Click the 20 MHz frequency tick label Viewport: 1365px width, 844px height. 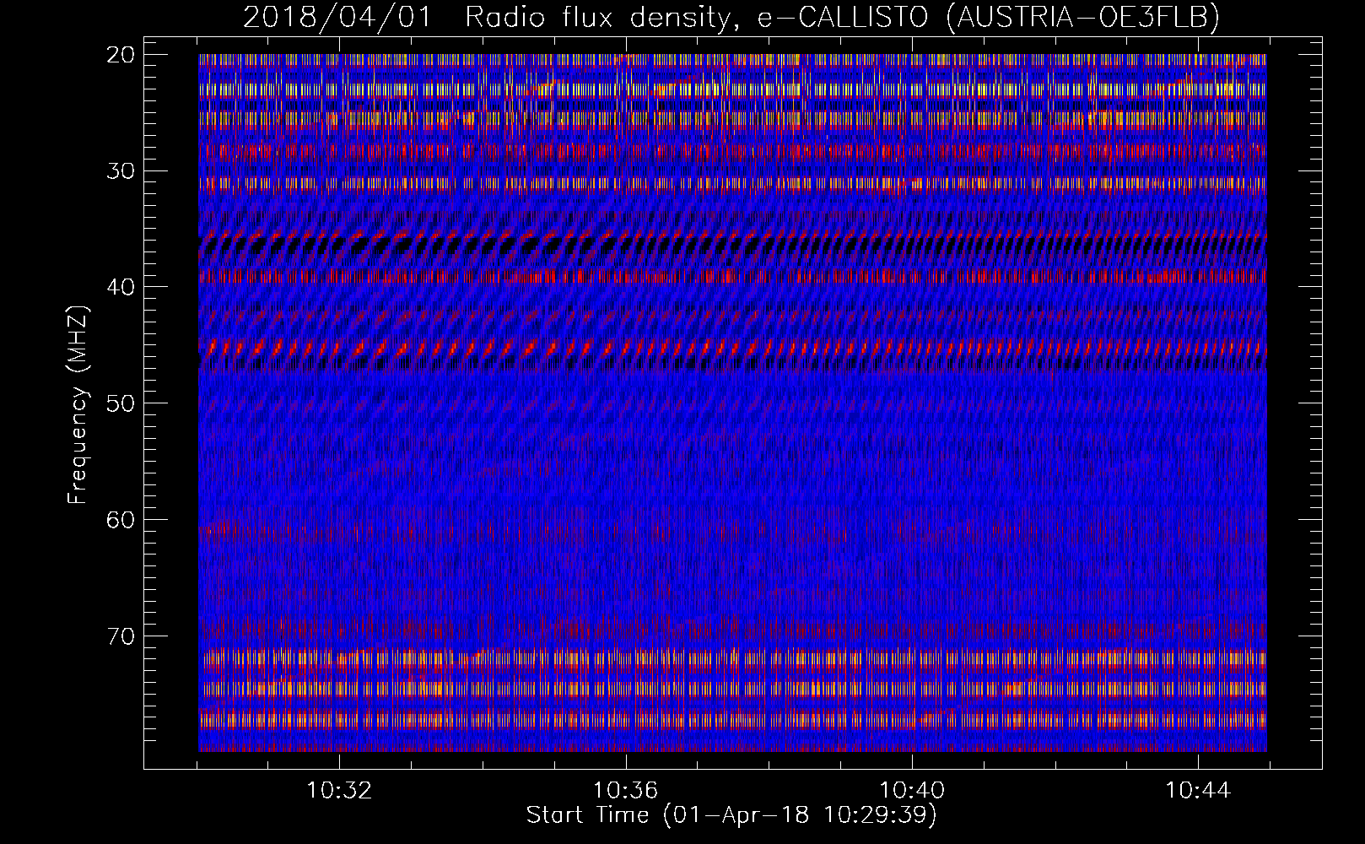coord(121,55)
